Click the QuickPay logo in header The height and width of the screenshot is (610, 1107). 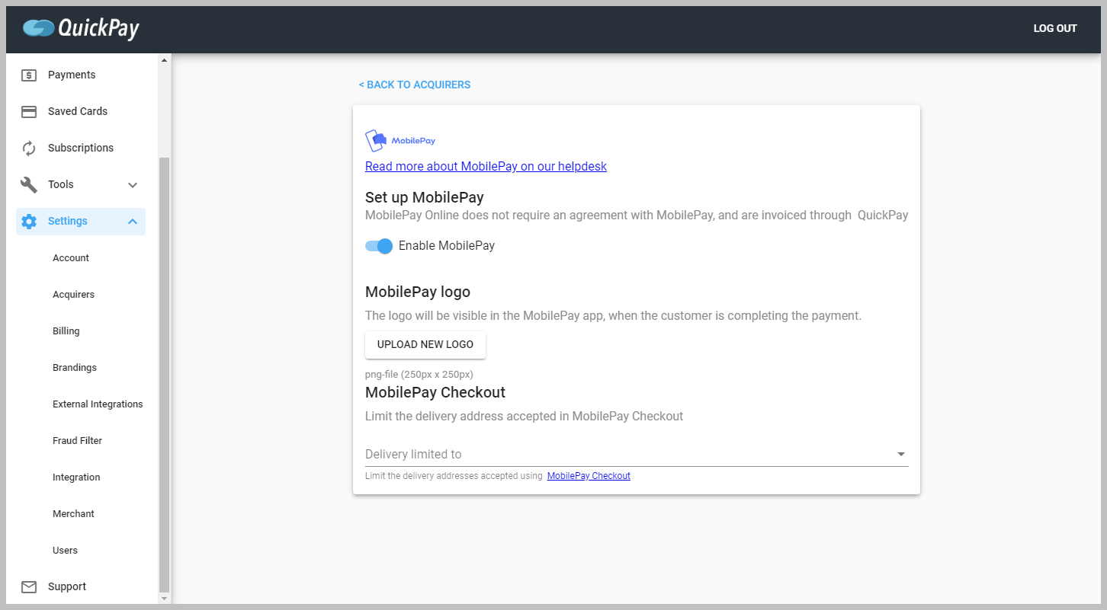(81, 28)
